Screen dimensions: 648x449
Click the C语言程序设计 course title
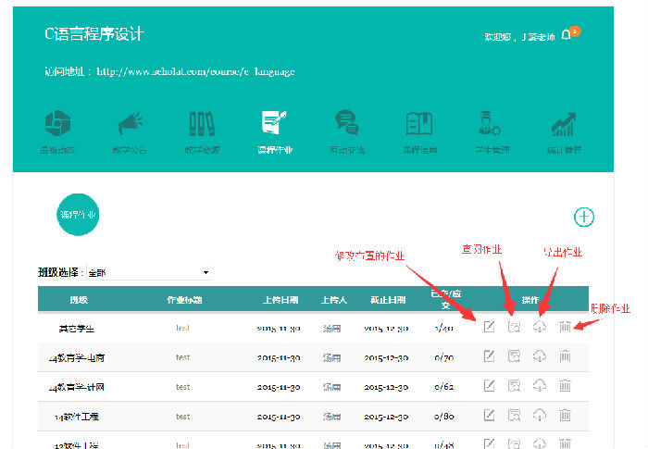(x=94, y=34)
